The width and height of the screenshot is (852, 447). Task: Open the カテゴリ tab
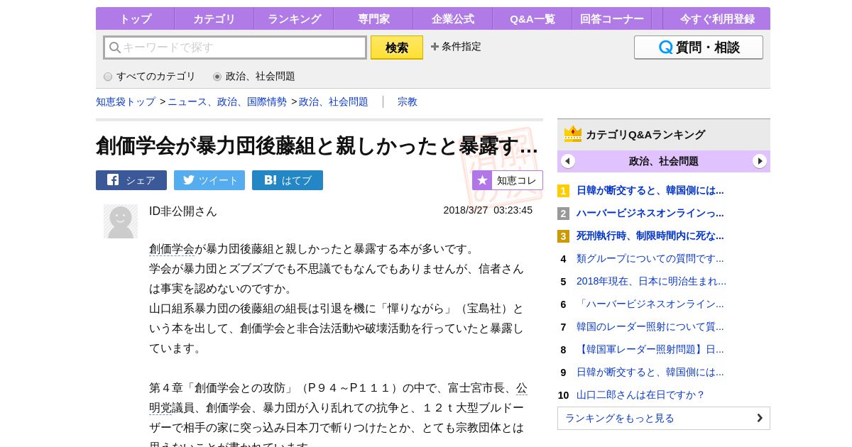tap(214, 18)
